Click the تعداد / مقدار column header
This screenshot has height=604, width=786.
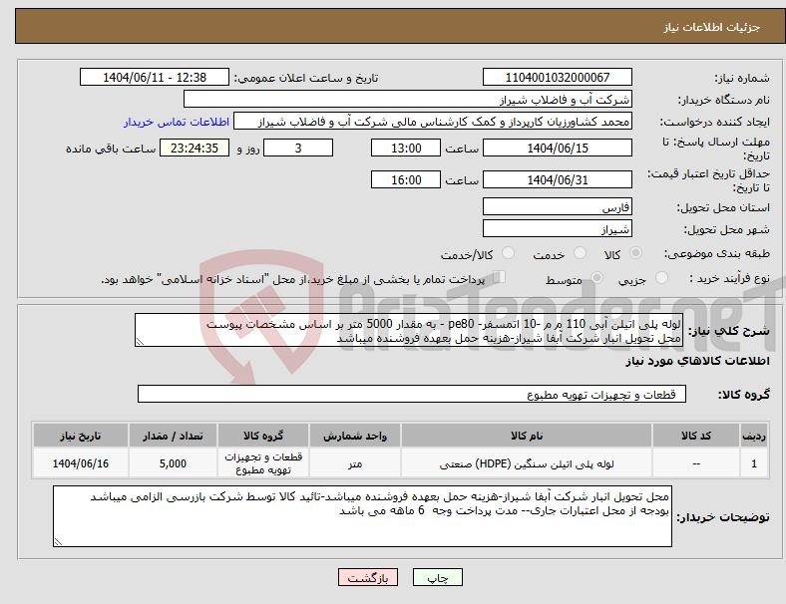click(173, 436)
